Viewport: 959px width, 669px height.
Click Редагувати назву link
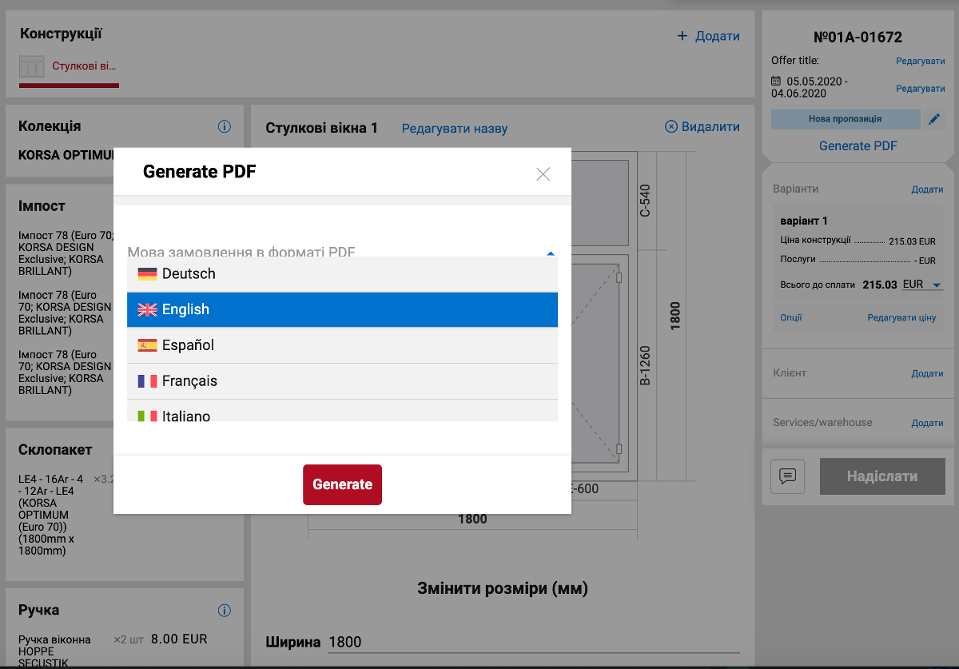pos(454,129)
